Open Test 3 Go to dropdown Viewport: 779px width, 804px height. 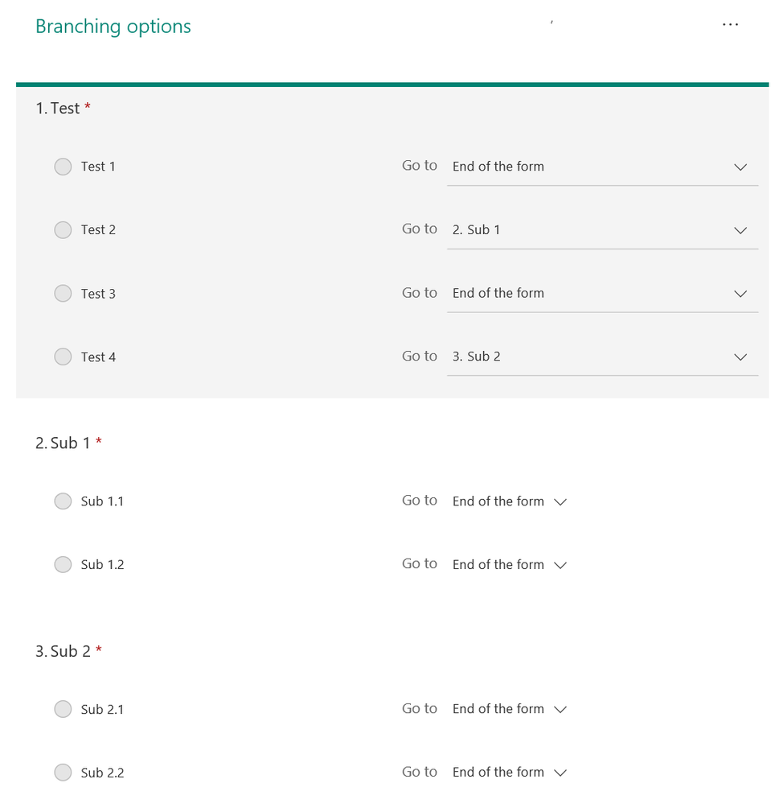pyautogui.click(x=601, y=294)
